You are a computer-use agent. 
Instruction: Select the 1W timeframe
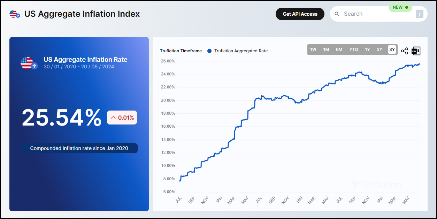(313, 50)
